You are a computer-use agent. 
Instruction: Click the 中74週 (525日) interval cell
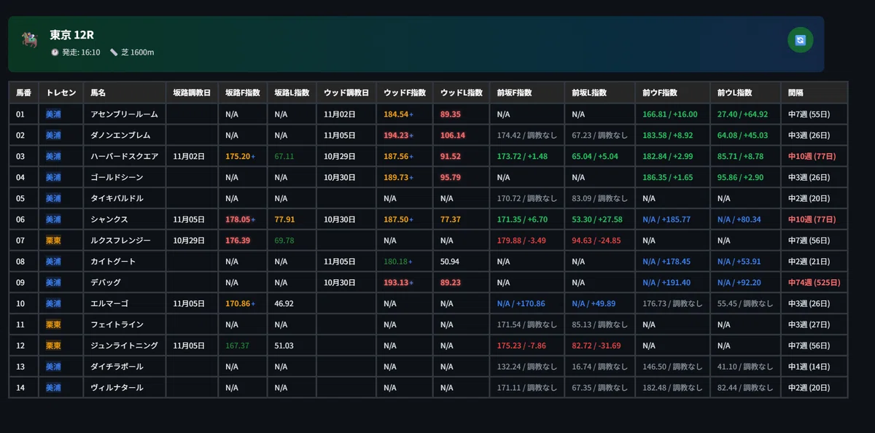(814, 282)
